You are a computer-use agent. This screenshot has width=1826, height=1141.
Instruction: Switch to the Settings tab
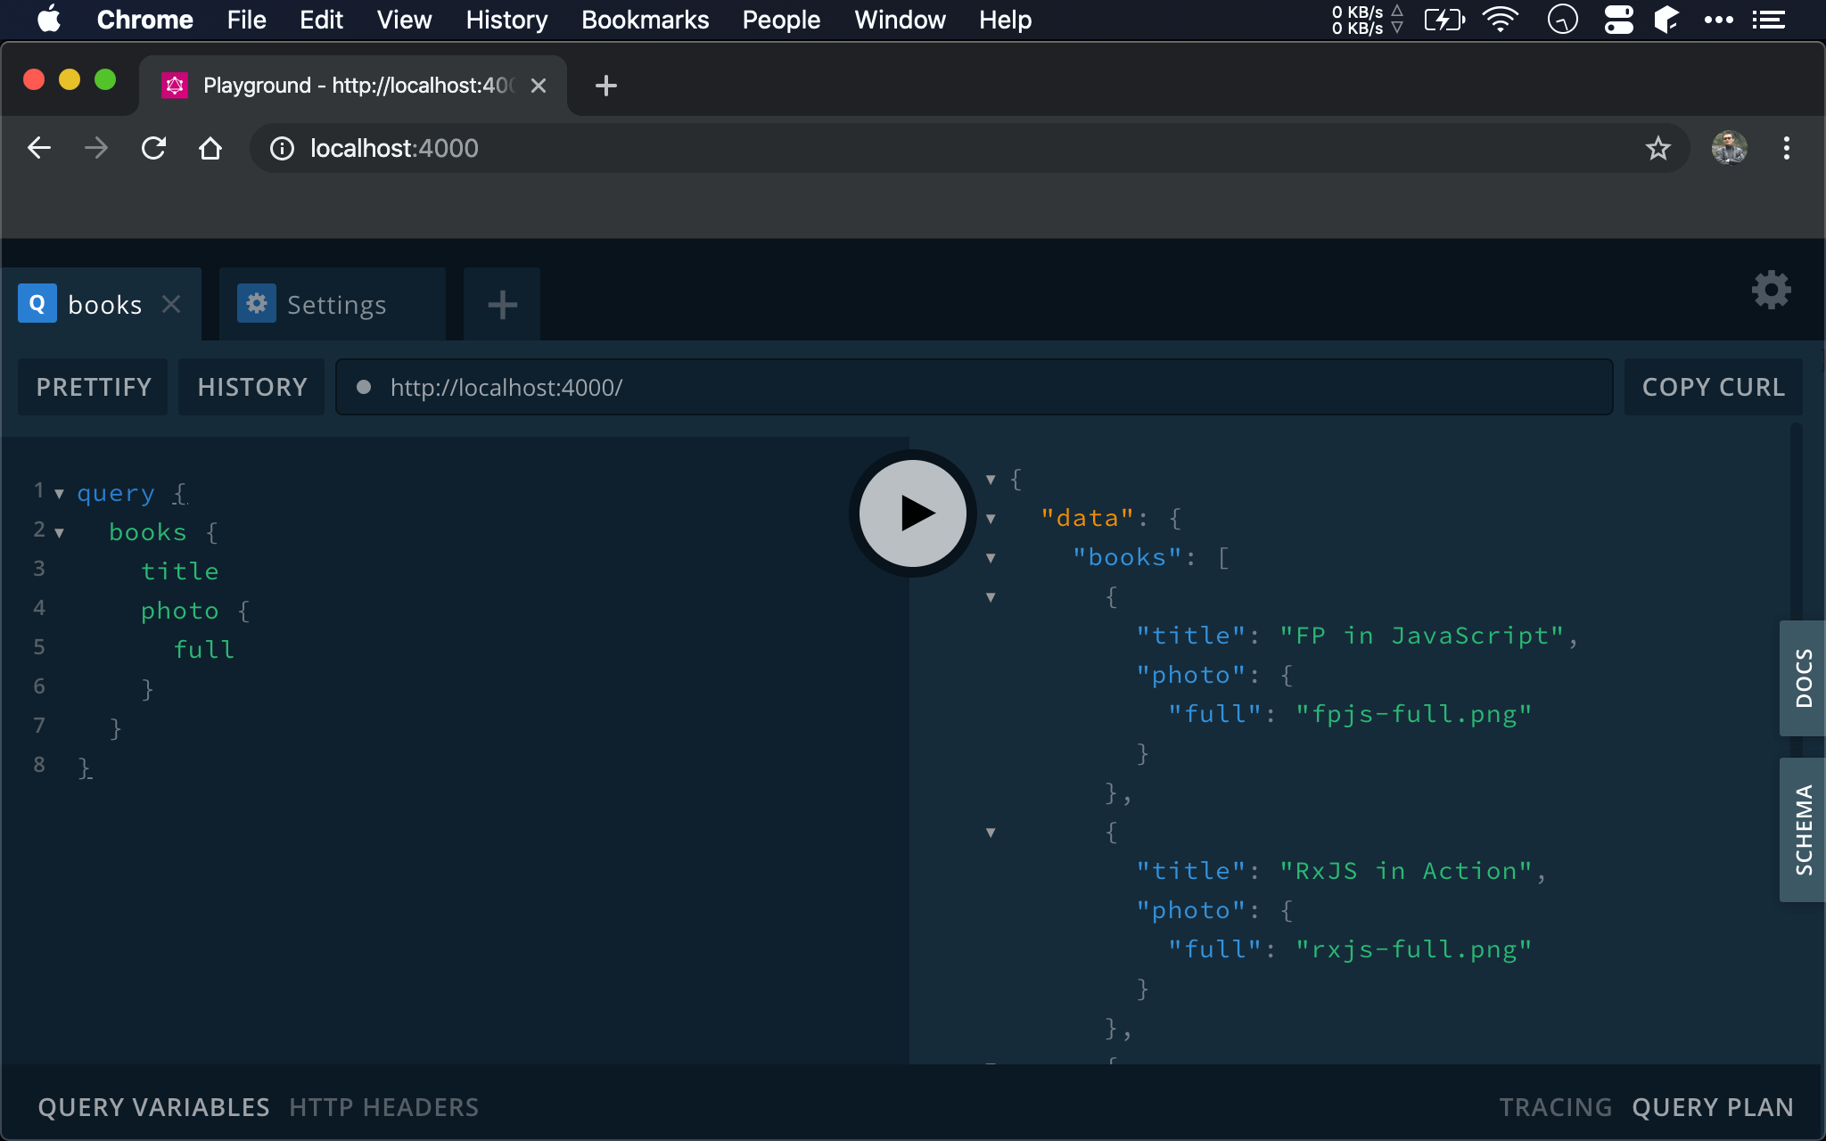point(333,304)
